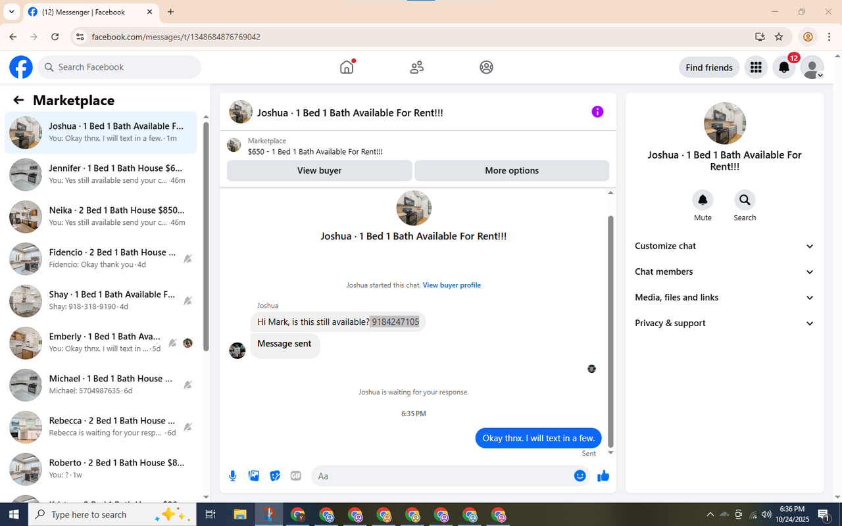Search within this chat using Search icon
Screen dimensions: 842x526
click(745, 199)
